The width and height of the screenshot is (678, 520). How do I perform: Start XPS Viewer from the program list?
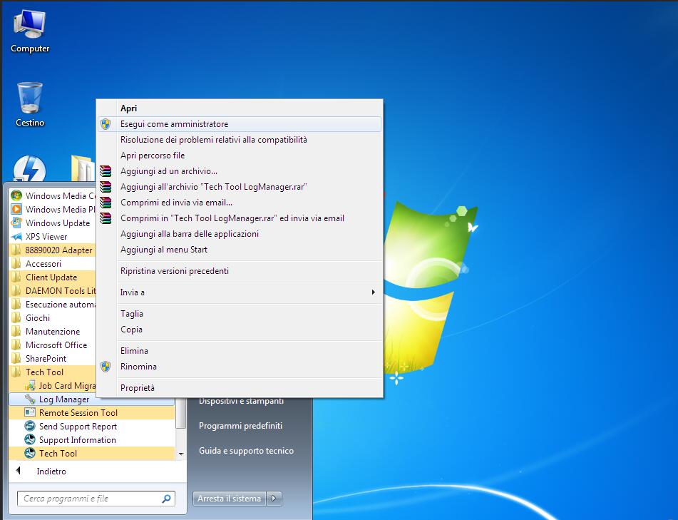53,237
